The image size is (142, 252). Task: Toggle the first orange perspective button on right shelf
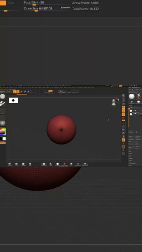123,107
